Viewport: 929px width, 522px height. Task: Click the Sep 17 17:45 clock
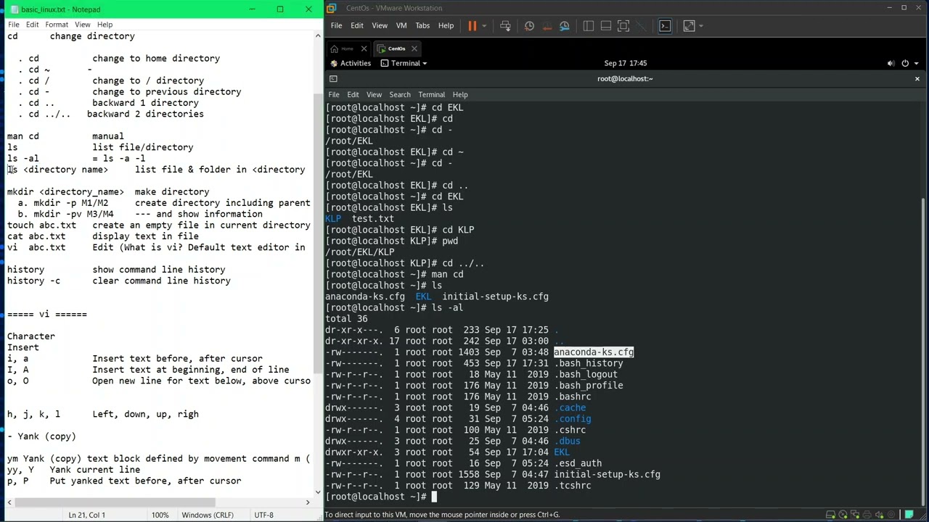625,63
